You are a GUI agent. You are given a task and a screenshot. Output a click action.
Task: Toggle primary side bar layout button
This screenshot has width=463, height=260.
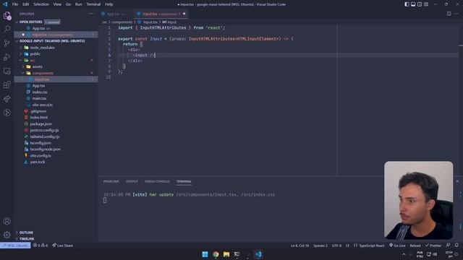(x=407, y=4)
